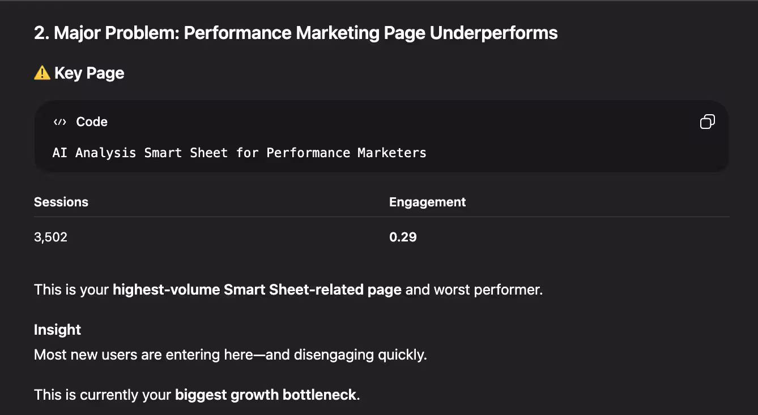
Task: Click the "Key Page" subheading
Action: click(89, 73)
